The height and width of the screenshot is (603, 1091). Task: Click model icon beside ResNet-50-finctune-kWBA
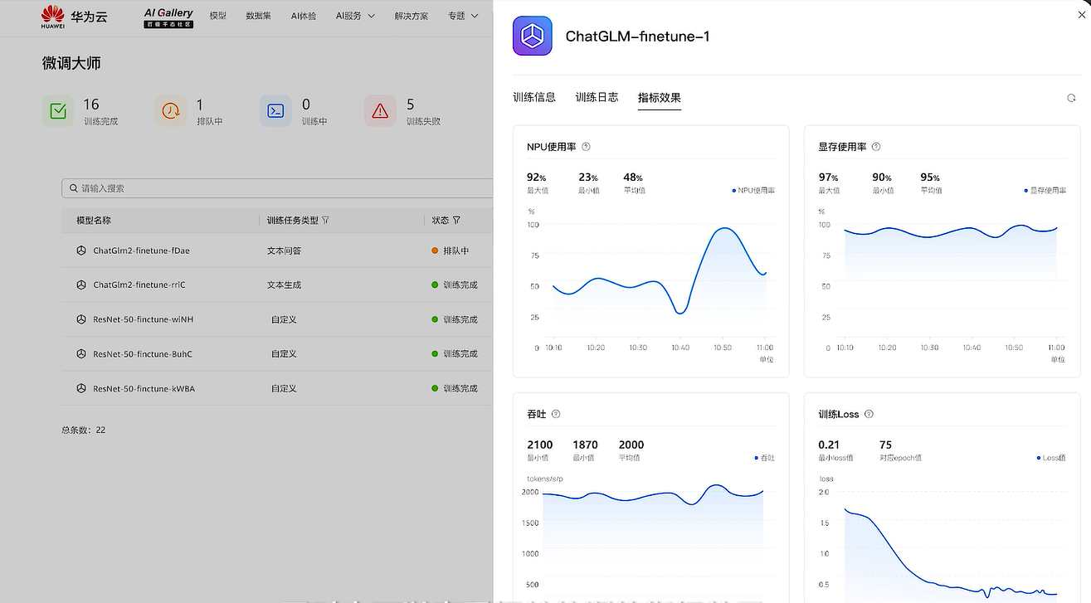[x=81, y=388]
